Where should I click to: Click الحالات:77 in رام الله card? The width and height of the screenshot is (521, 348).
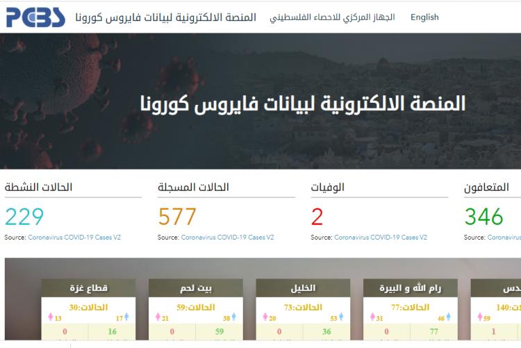(x=411, y=308)
